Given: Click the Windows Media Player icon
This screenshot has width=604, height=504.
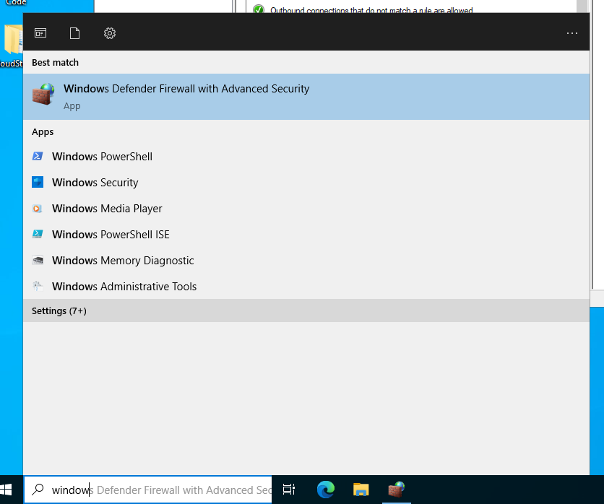Looking at the screenshot, I should [x=38, y=208].
